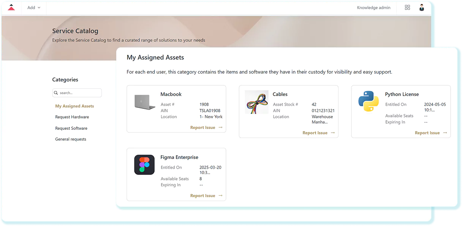This screenshot has height=226, width=462.
Task: Click the Figma logo icon
Action: pyautogui.click(x=144, y=165)
